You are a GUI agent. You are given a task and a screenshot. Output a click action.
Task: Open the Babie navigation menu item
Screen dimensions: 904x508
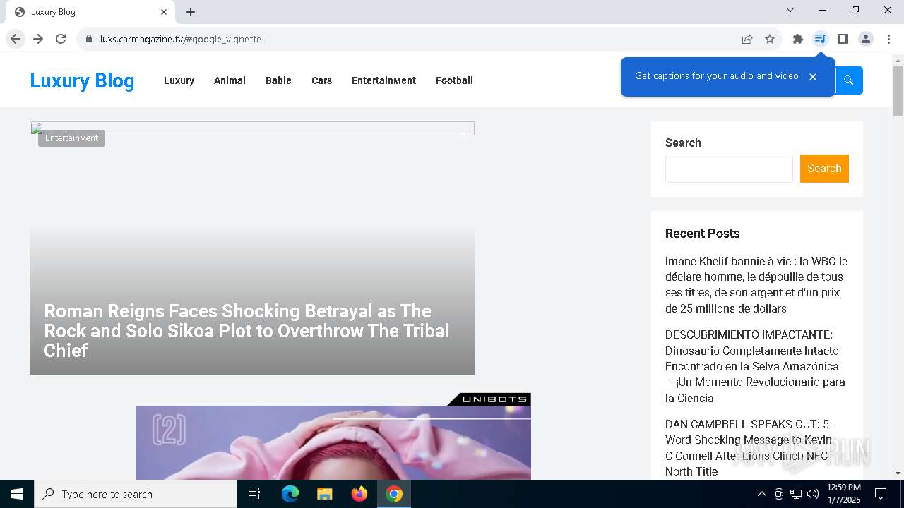click(278, 80)
